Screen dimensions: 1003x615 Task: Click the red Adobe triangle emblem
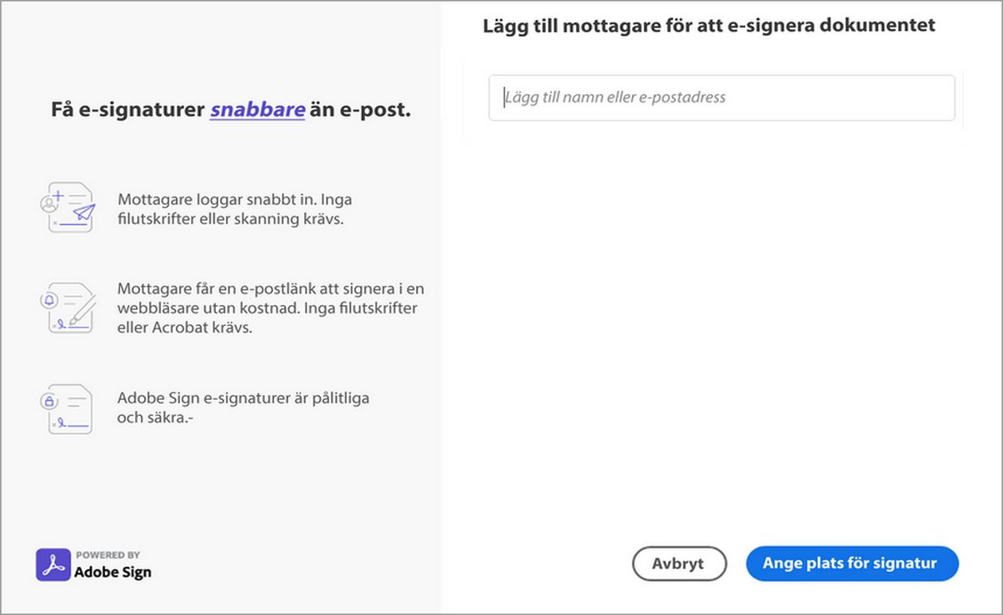53,563
